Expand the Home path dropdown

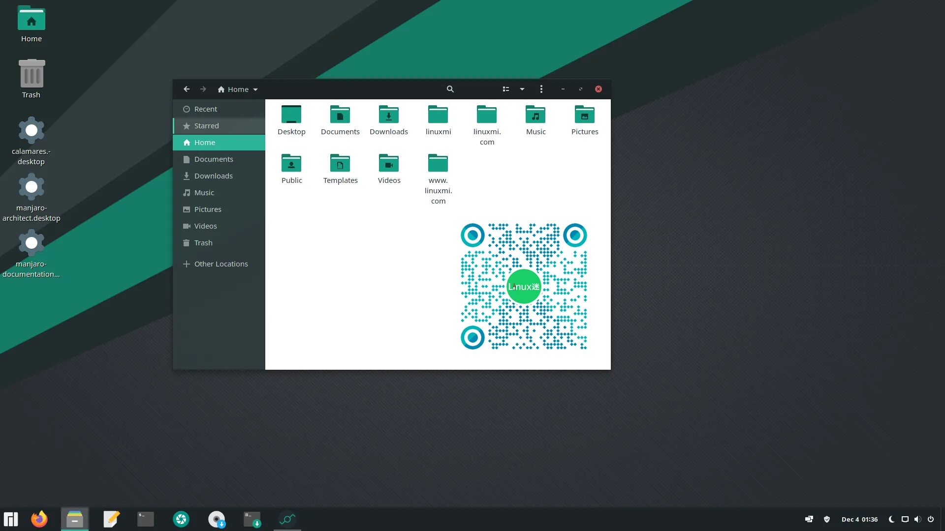(x=255, y=89)
